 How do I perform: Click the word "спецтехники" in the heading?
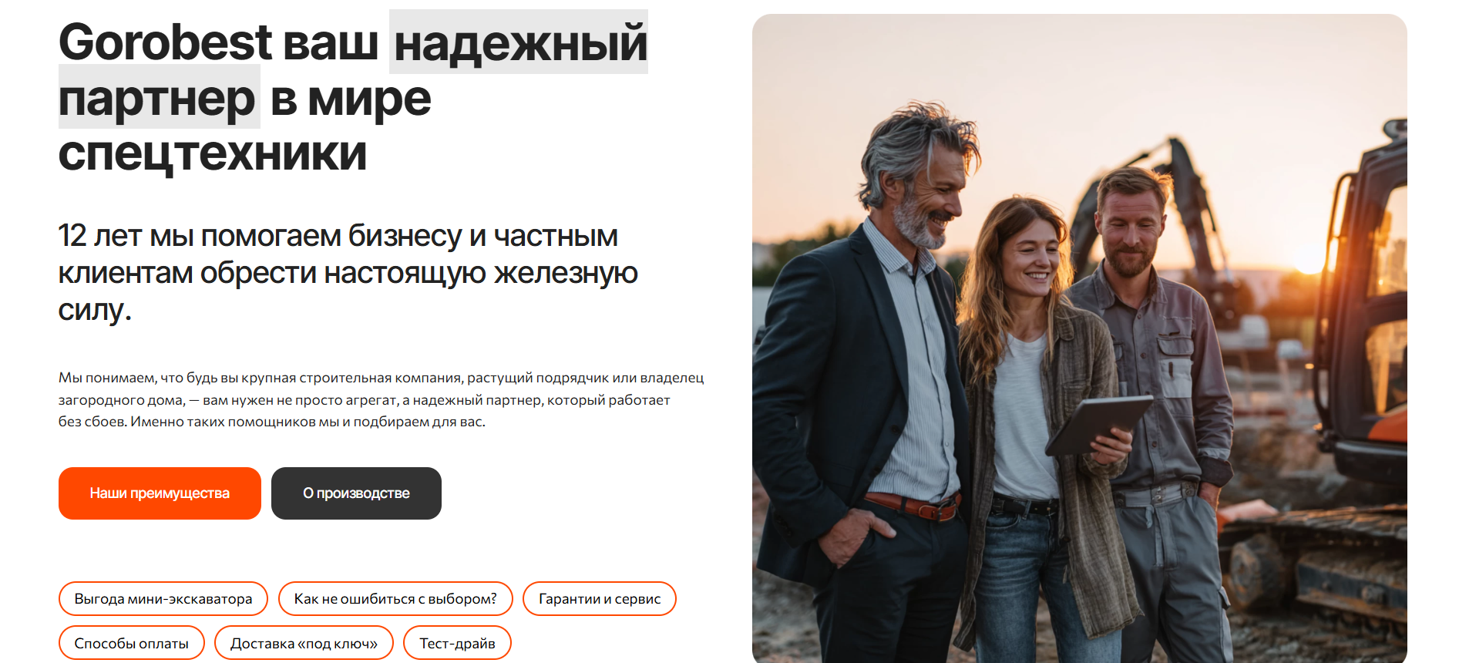coord(213,153)
